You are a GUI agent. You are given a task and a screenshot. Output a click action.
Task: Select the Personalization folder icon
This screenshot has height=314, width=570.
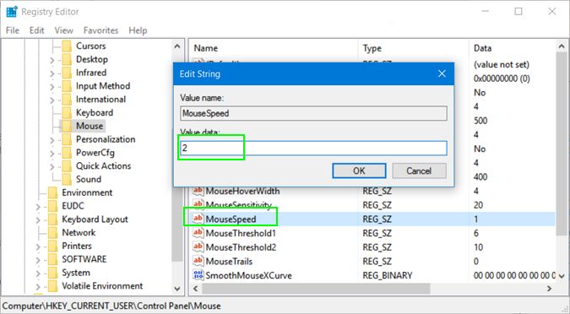tap(67, 139)
